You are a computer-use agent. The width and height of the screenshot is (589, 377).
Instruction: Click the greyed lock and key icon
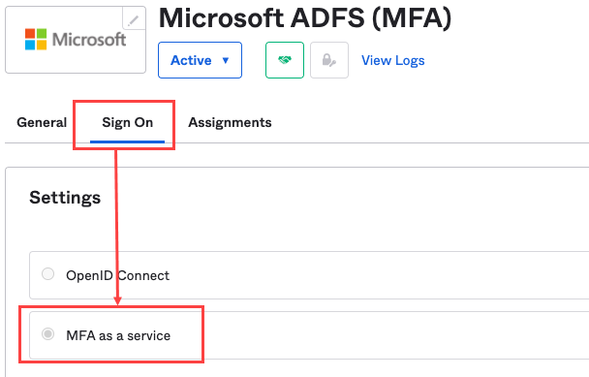coord(329,60)
